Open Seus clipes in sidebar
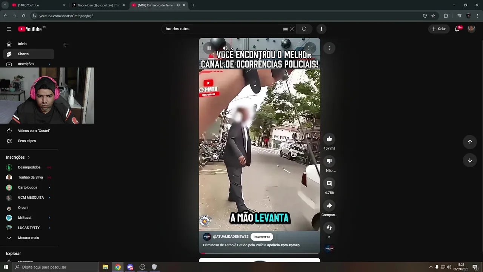 [29, 141]
